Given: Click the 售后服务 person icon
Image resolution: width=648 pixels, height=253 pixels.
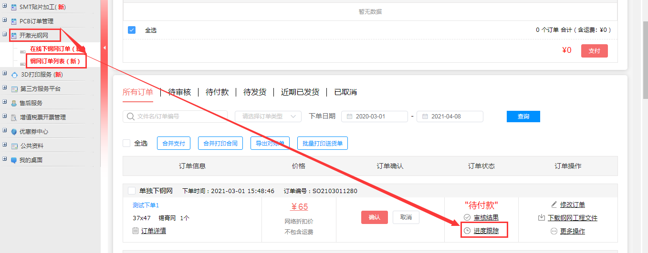Looking at the screenshot, I should click(14, 103).
